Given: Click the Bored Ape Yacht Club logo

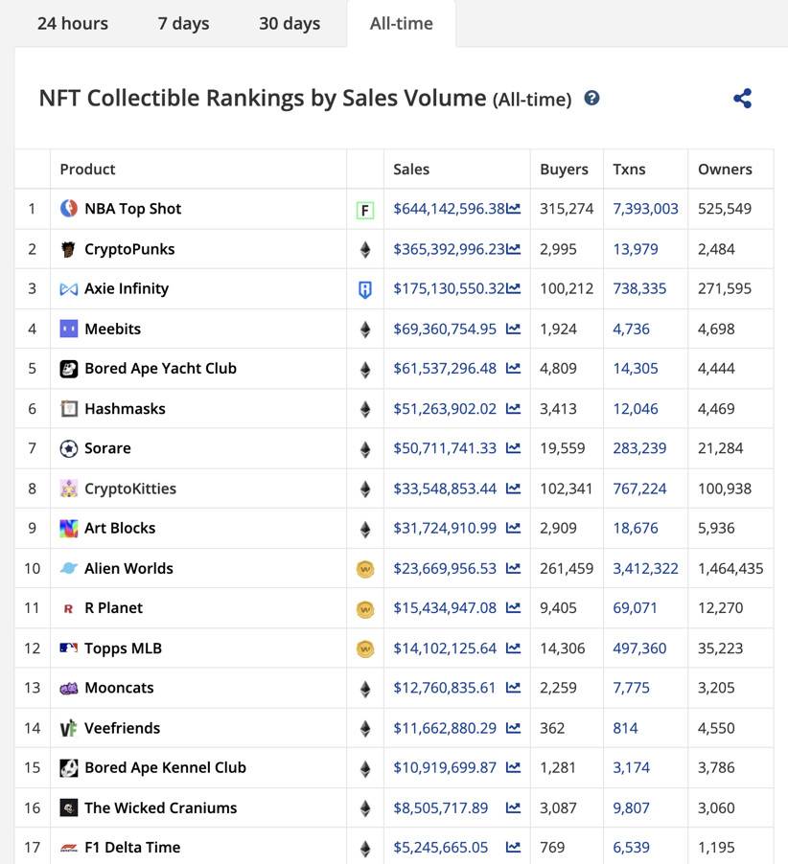Looking at the screenshot, I should point(69,369).
